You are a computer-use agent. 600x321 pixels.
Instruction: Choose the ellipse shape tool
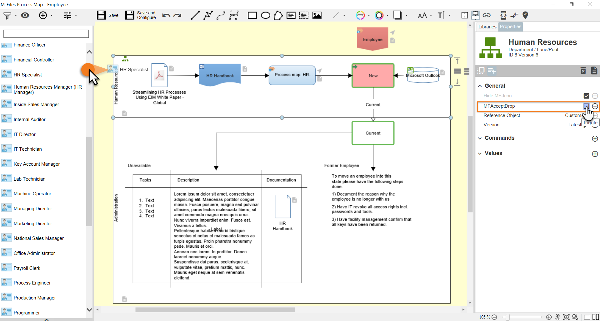point(265,15)
